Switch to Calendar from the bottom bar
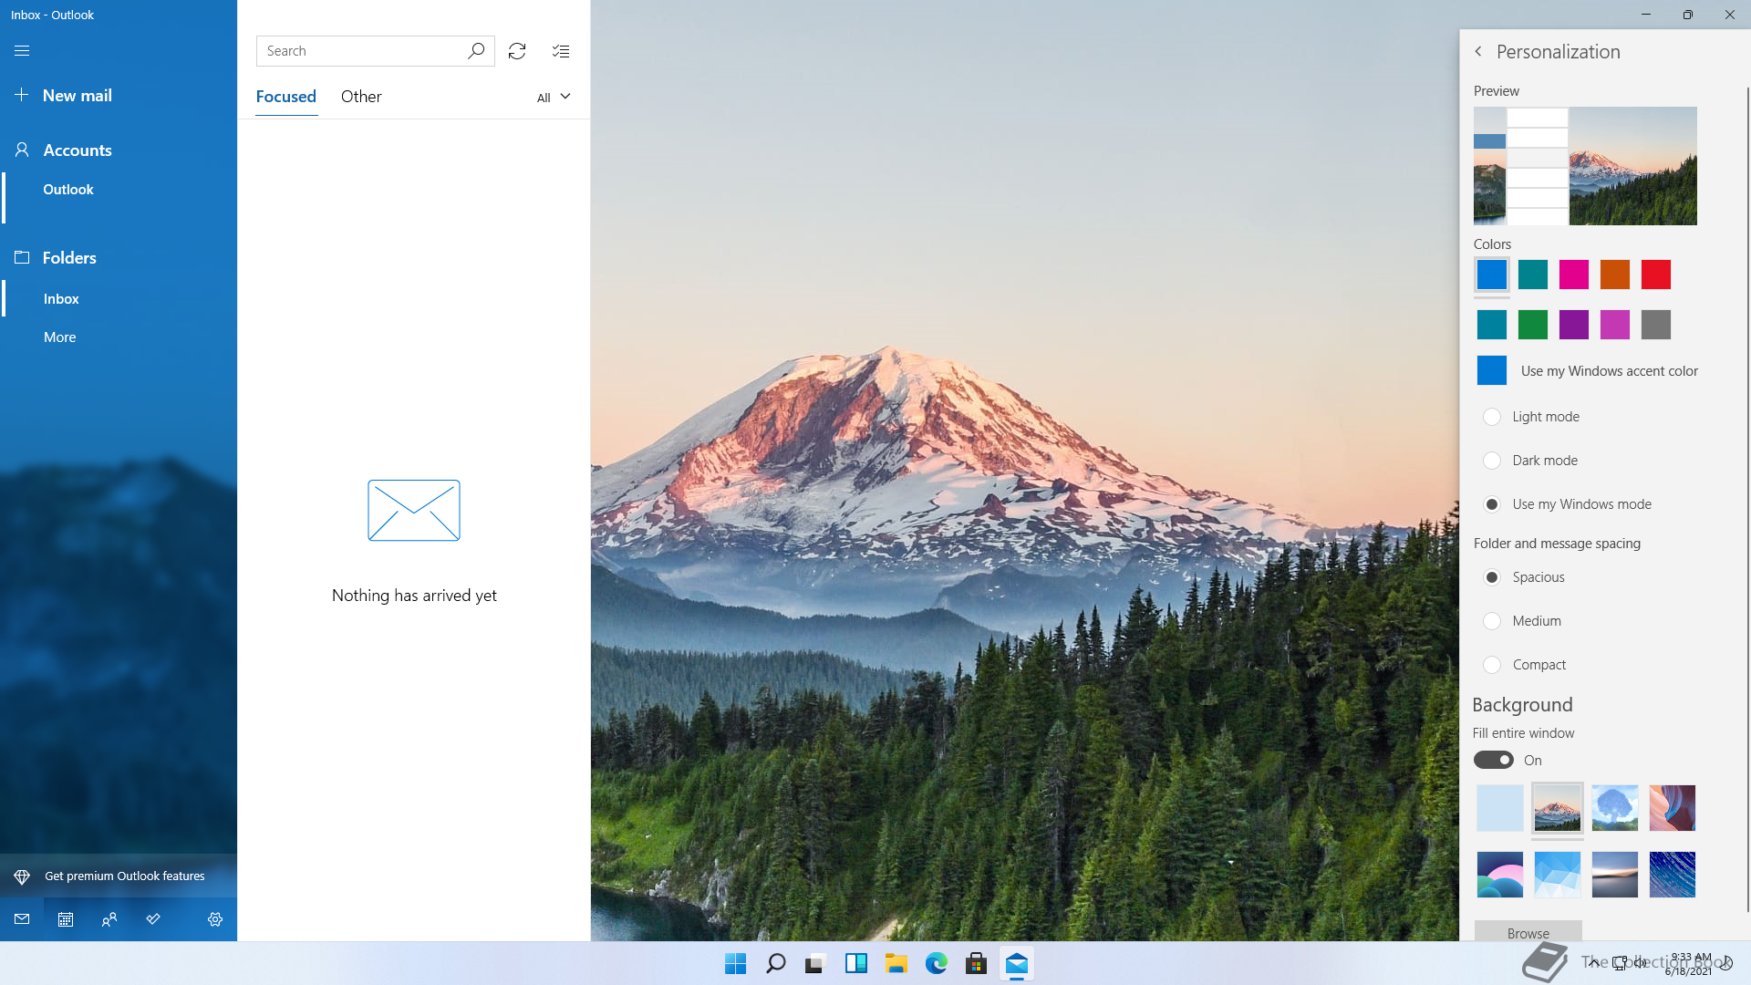 [x=66, y=919]
